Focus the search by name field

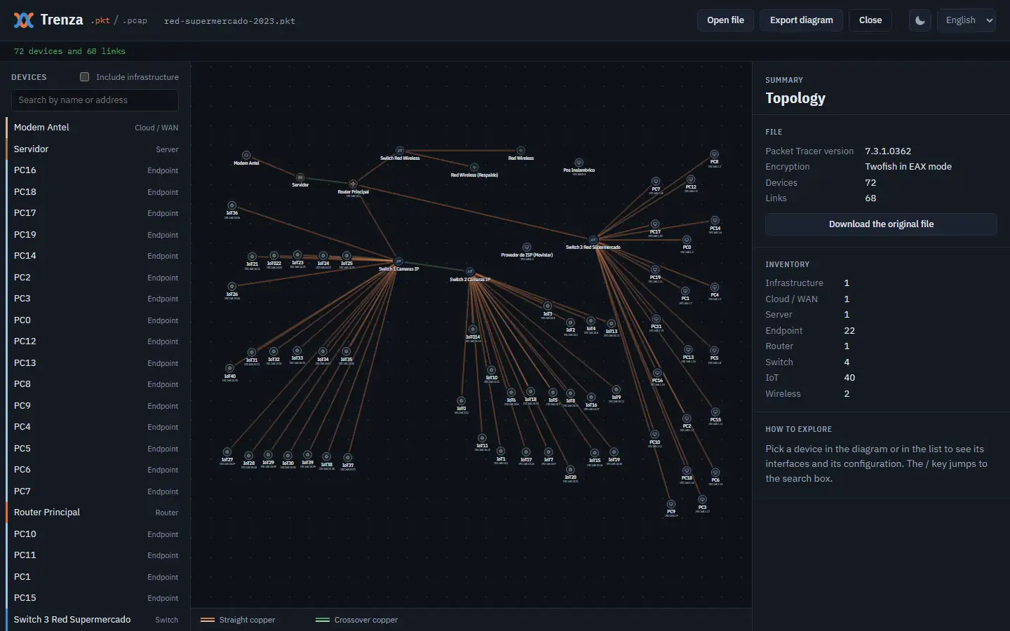tap(95, 100)
